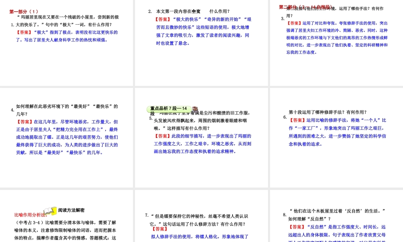Click question number 6. beside 第十段 question

point(285,117)
